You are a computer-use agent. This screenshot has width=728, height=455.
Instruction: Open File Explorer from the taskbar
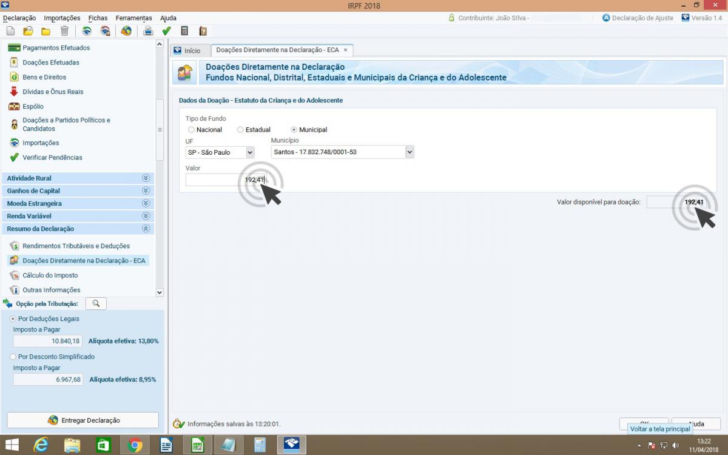coord(72,445)
